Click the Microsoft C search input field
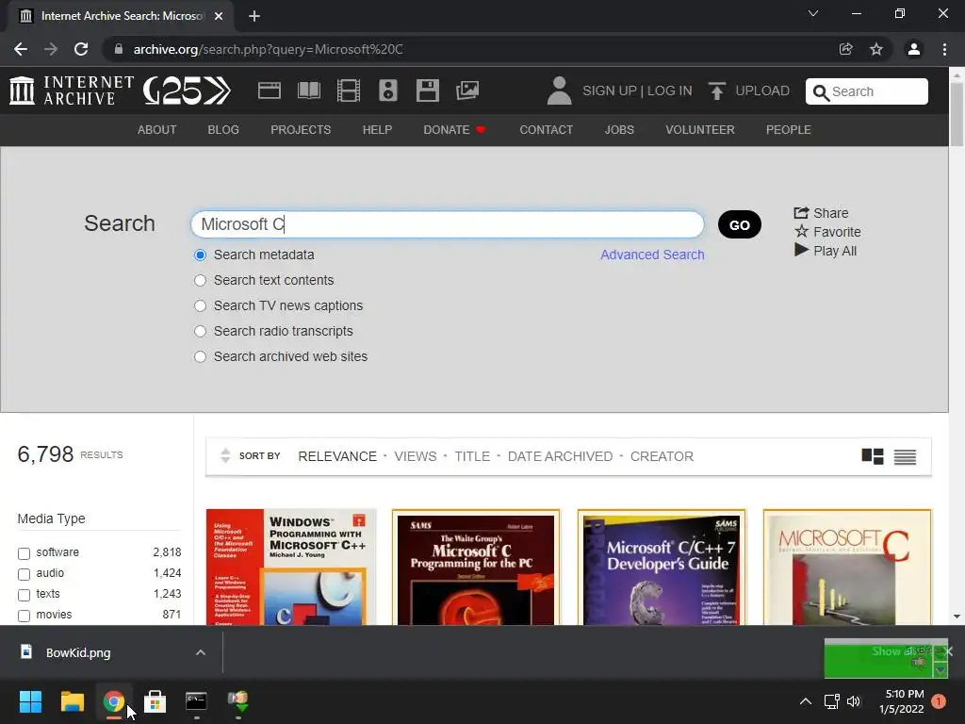 coord(448,224)
